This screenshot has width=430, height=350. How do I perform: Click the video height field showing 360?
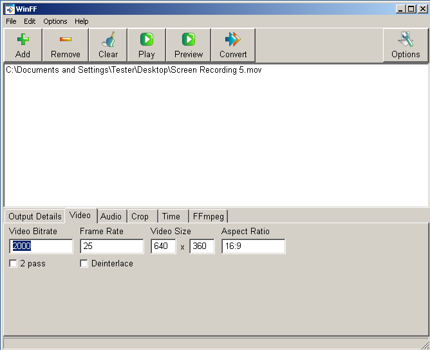point(202,246)
